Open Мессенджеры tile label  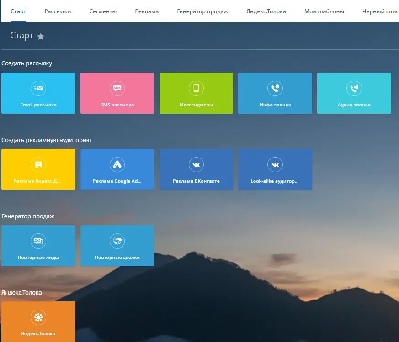196,105
